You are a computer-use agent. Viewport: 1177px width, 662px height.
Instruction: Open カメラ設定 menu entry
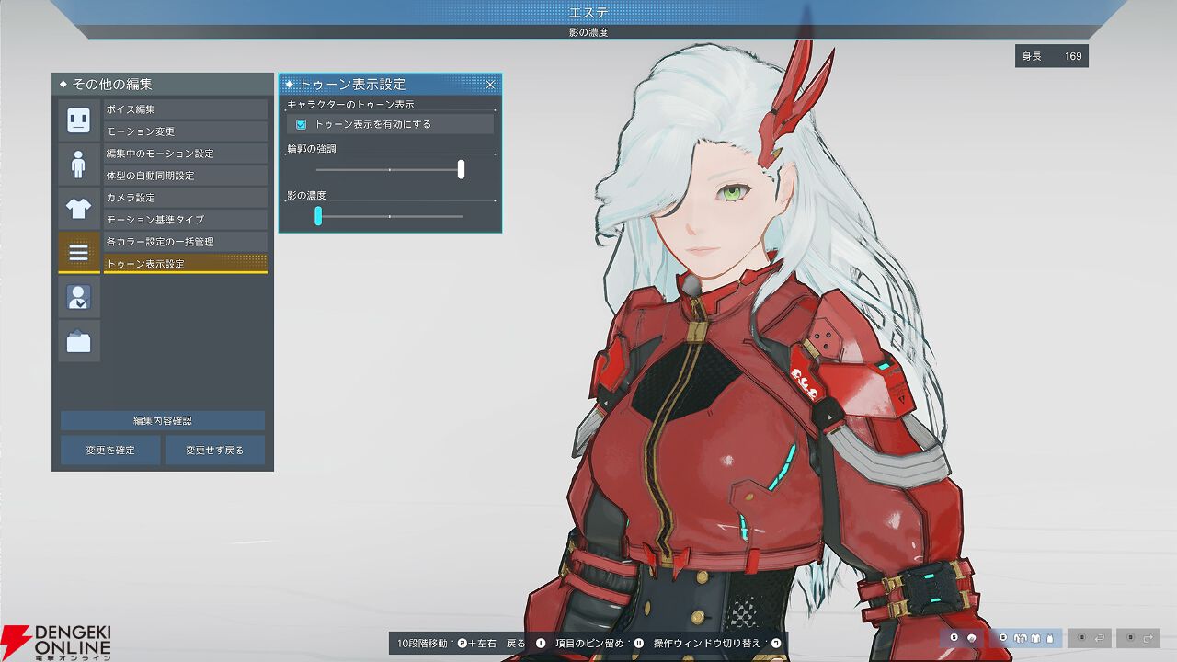[x=185, y=198]
